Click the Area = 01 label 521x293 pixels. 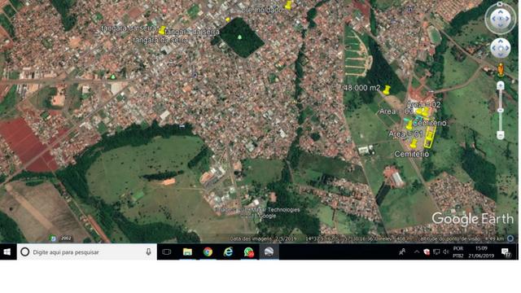(405, 133)
